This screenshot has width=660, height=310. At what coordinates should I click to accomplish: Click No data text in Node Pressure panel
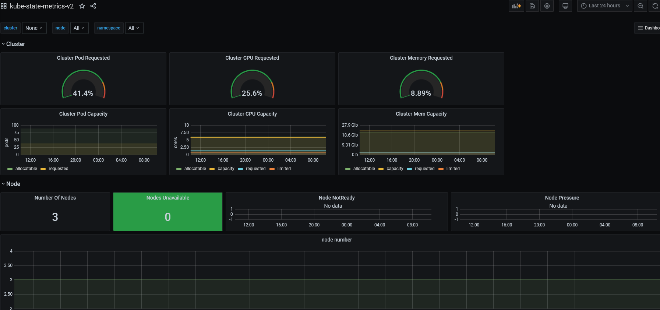click(558, 206)
